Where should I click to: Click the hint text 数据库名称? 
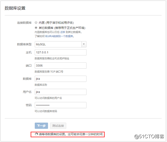[x=41, y=85]
